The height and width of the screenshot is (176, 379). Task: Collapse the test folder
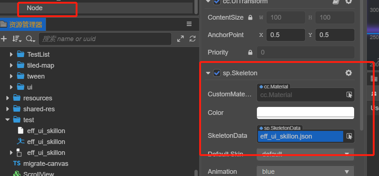(7, 120)
